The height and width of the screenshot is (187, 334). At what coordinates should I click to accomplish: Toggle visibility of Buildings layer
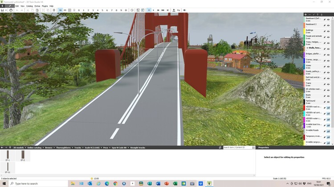point(328,31)
